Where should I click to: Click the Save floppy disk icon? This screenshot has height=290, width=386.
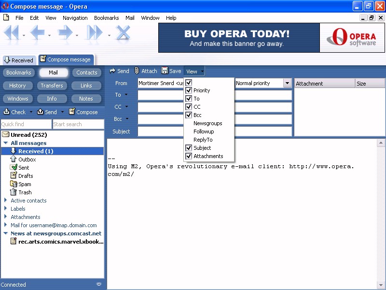(165, 71)
